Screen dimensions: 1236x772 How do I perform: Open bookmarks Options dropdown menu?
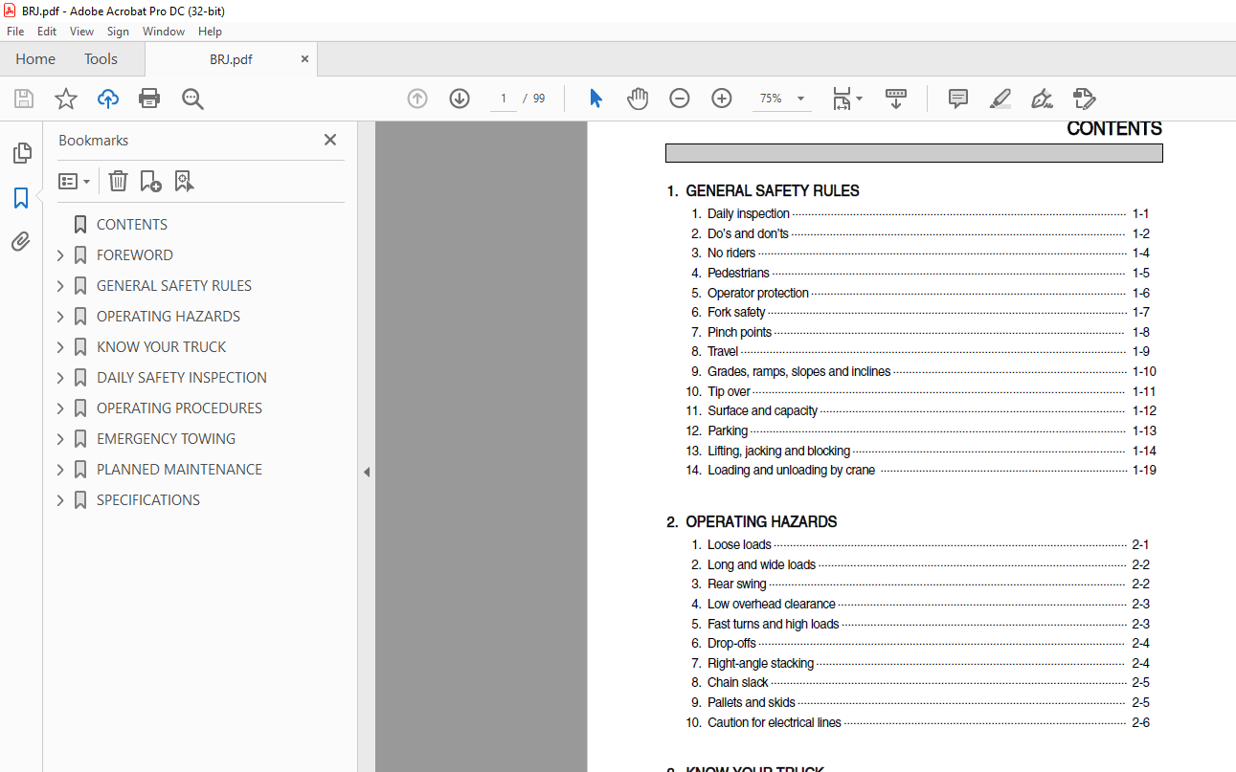tap(74, 181)
